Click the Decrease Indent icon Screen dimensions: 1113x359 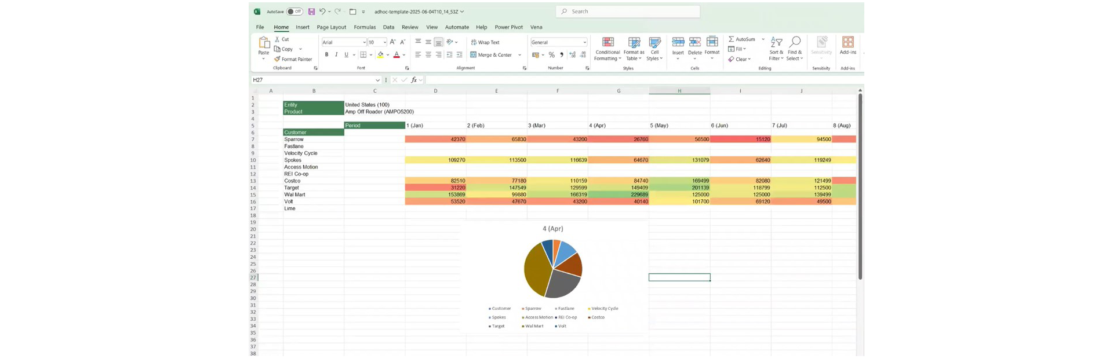(x=449, y=55)
